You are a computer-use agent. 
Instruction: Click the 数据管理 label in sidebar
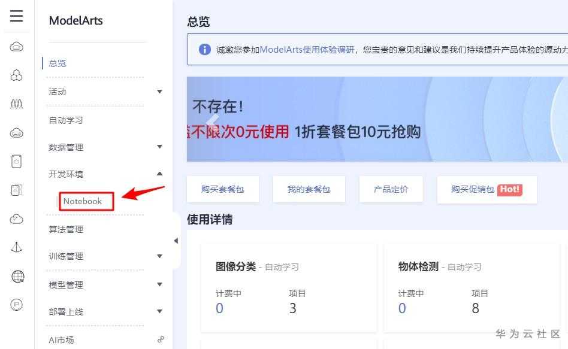66,147
